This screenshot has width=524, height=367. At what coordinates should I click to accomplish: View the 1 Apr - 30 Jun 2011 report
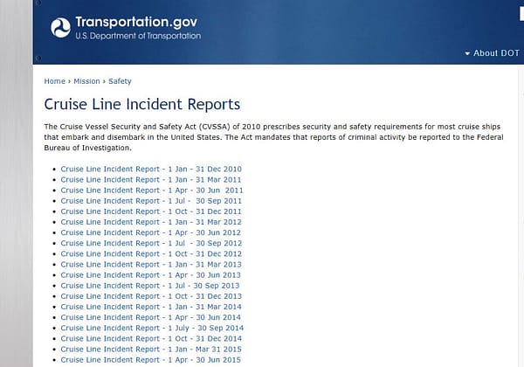click(x=152, y=190)
